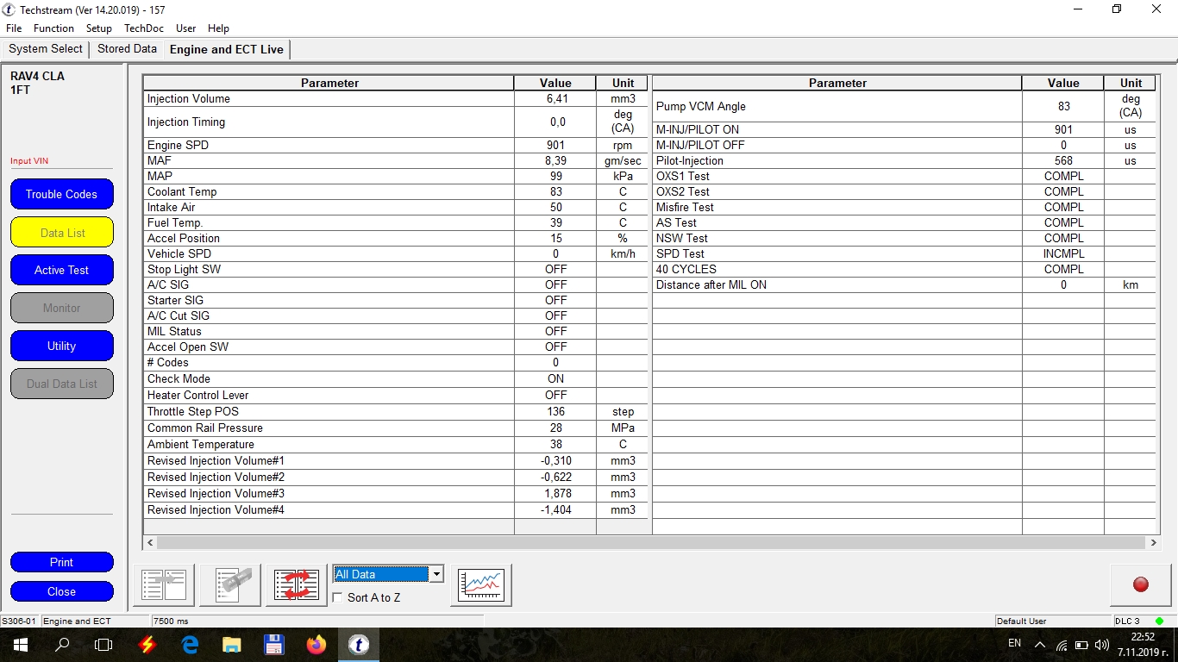
Task: Open volume control tray icon
Action: pyautogui.click(x=1101, y=645)
